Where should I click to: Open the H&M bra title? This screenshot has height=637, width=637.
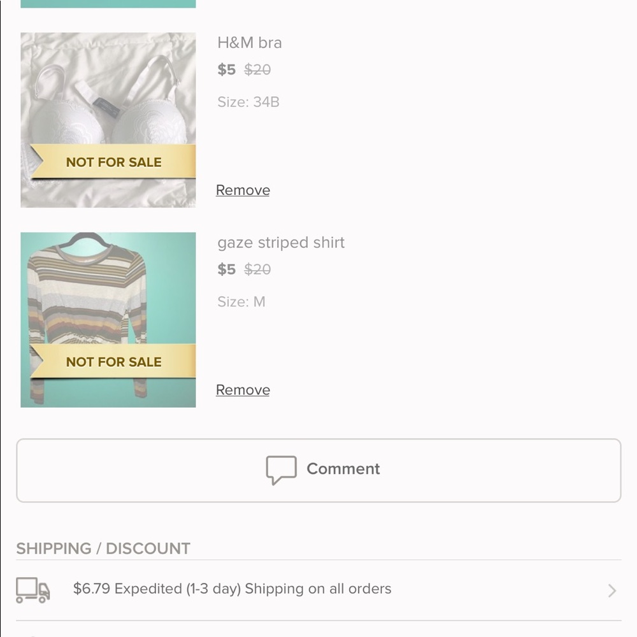pyautogui.click(x=250, y=43)
